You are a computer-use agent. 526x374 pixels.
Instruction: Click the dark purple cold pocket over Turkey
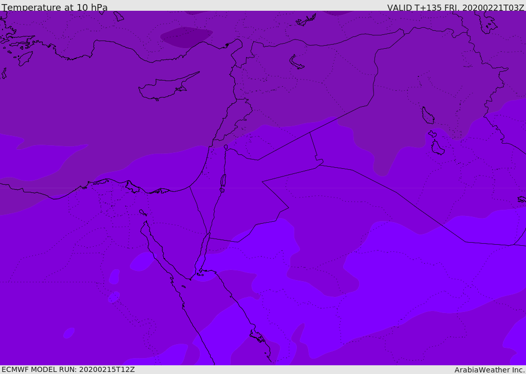(x=186, y=37)
